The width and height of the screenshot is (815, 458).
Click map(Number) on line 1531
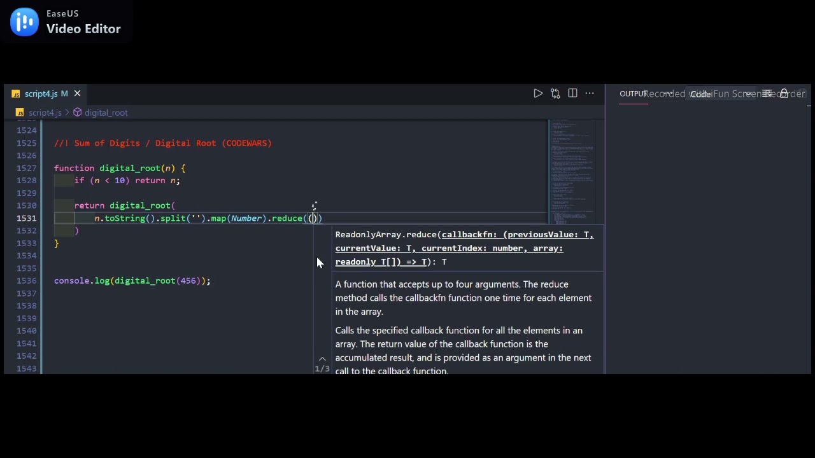click(238, 218)
